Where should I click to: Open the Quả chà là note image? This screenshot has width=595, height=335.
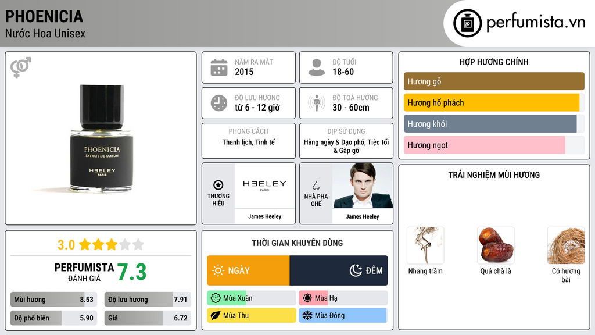click(x=496, y=245)
